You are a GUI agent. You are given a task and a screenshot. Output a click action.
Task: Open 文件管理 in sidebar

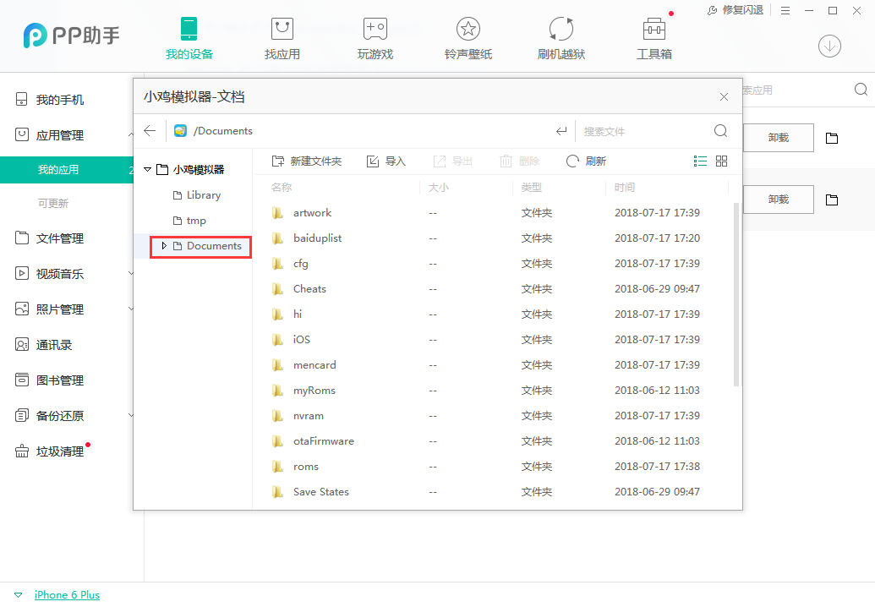60,238
